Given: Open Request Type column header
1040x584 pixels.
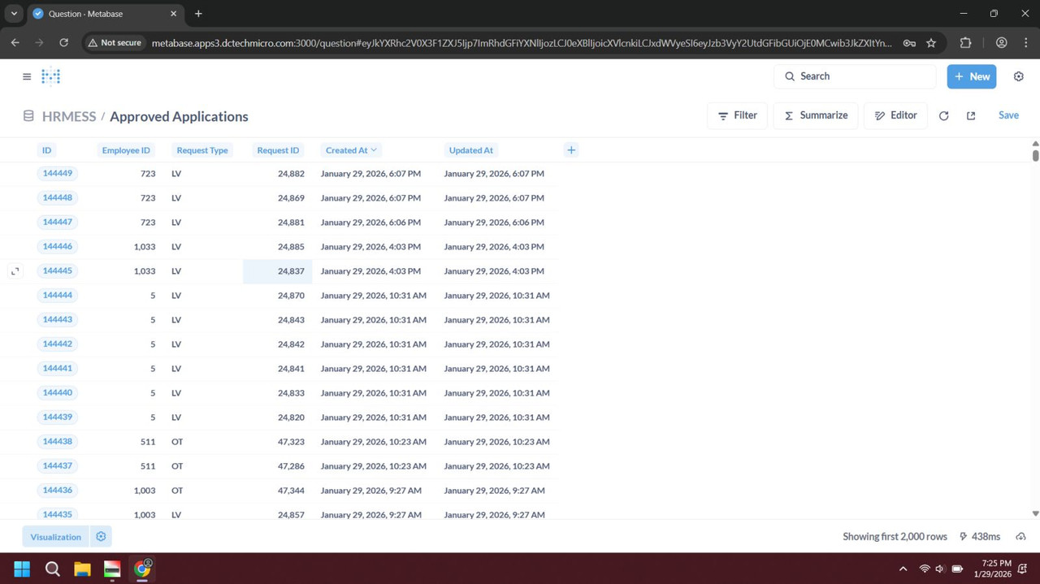Looking at the screenshot, I should click(202, 150).
